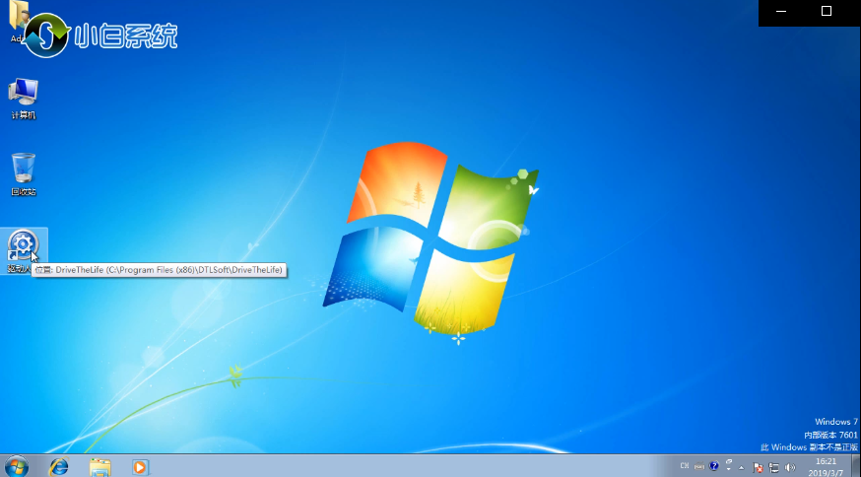Launch Internet Explorer from the taskbar
Image resolution: width=861 pixels, height=477 pixels.
[59, 467]
